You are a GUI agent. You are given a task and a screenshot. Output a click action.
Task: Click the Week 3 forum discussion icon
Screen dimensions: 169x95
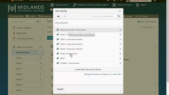point(58,44)
